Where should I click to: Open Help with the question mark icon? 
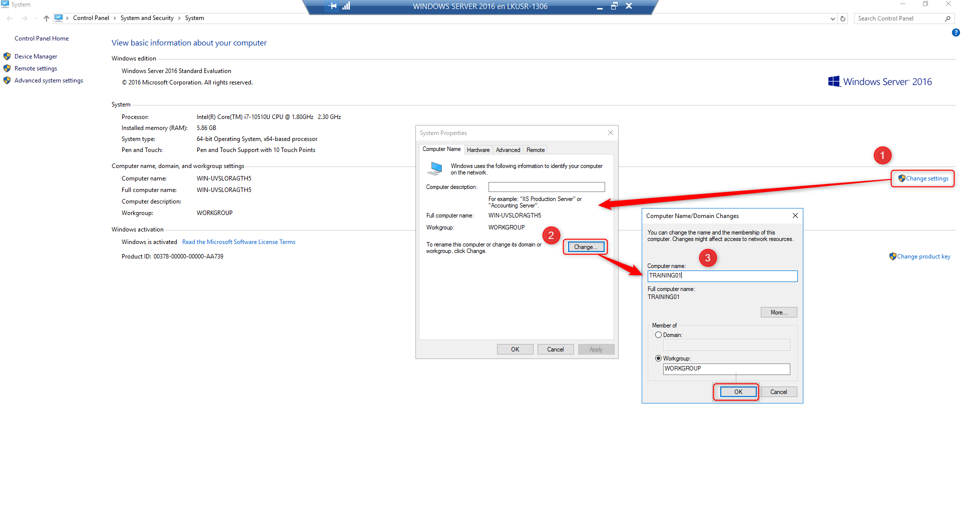tap(955, 33)
